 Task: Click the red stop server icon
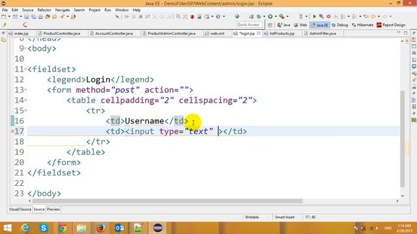tap(328, 16)
